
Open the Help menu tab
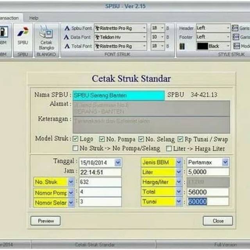34,18
